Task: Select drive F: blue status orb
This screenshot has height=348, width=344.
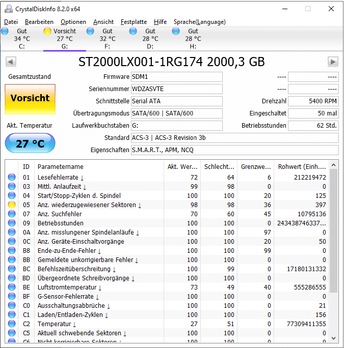Action: click(90, 31)
